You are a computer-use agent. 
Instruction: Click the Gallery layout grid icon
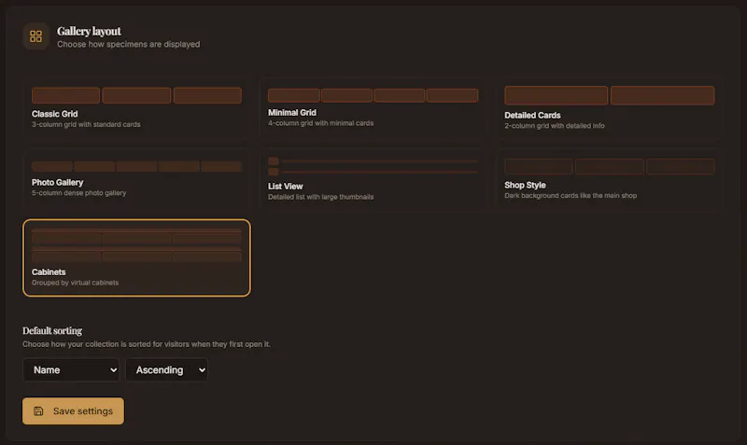coord(35,36)
